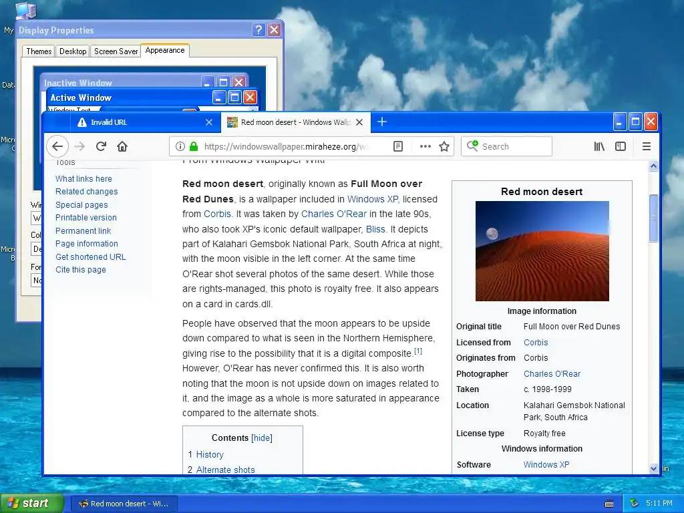Open page actions three-dots menu
Viewport: 684px width, 513px height.
tap(425, 146)
